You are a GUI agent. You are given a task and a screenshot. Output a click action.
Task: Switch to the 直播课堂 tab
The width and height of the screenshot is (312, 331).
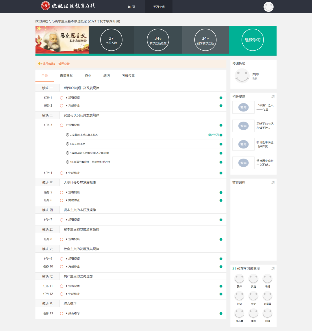[66, 76]
